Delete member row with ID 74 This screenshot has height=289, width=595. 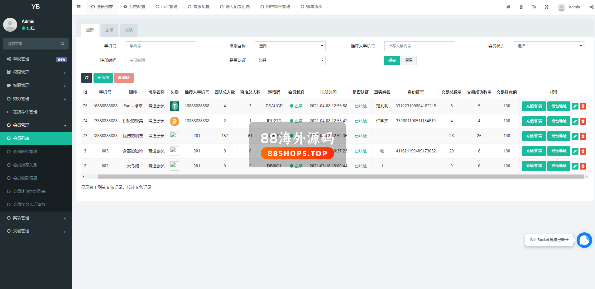(x=583, y=121)
